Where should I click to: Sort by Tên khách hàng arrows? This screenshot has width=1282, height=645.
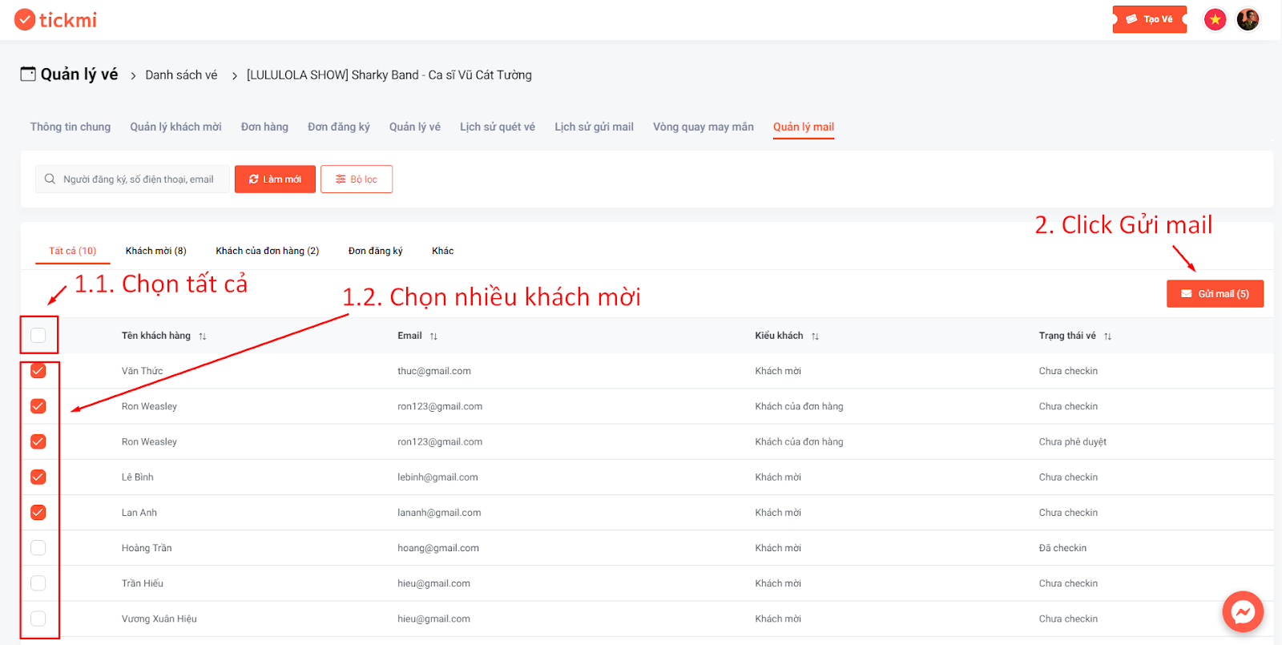[203, 337]
